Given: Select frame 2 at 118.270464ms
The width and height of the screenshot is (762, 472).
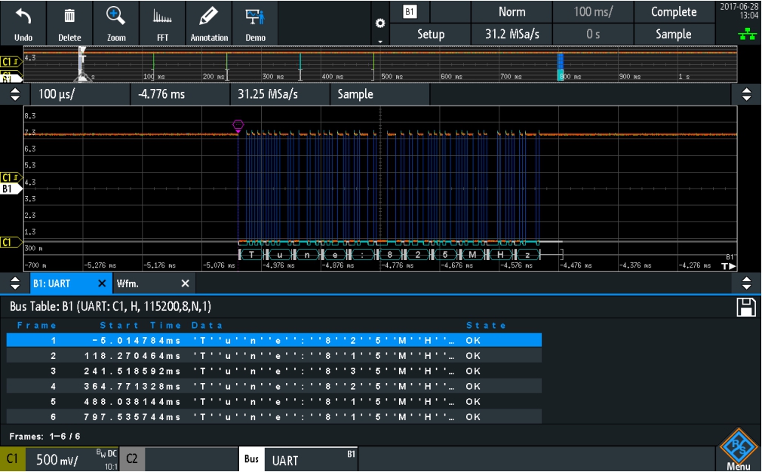Looking at the screenshot, I should [x=274, y=355].
